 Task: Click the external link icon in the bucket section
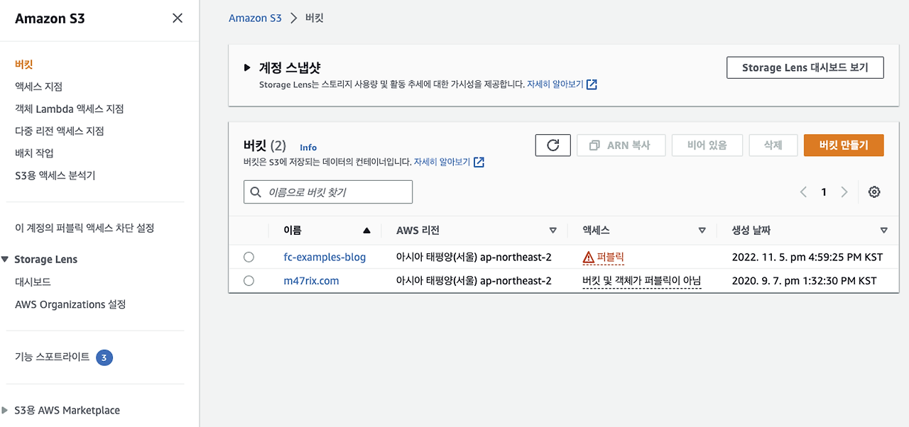[x=479, y=162]
